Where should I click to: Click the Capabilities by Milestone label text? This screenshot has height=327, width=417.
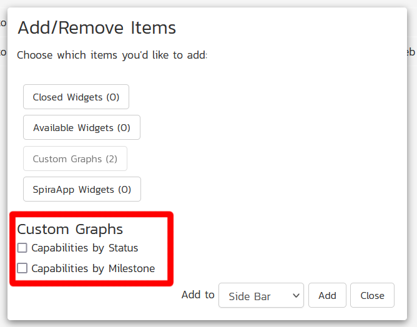pos(93,268)
